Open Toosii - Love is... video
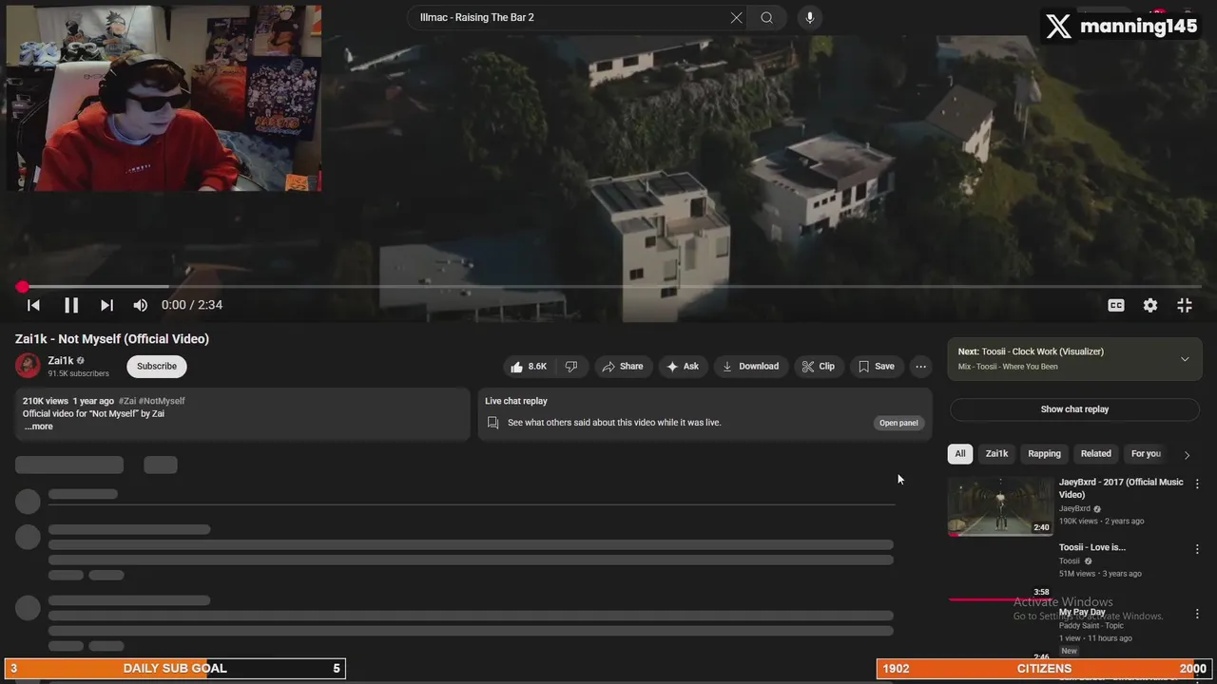The height and width of the screenshot is (684, 1217). coord(1092,547)
